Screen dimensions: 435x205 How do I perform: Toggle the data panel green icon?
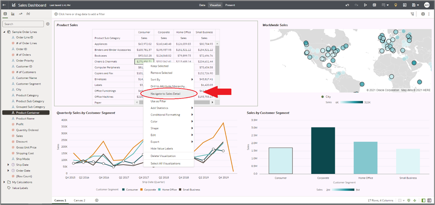click(423, 200)
